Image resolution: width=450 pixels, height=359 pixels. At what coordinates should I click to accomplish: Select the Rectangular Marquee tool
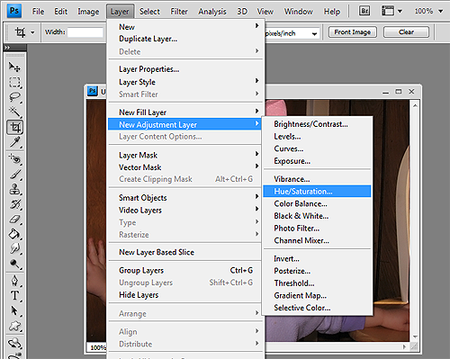click(14, 82)
